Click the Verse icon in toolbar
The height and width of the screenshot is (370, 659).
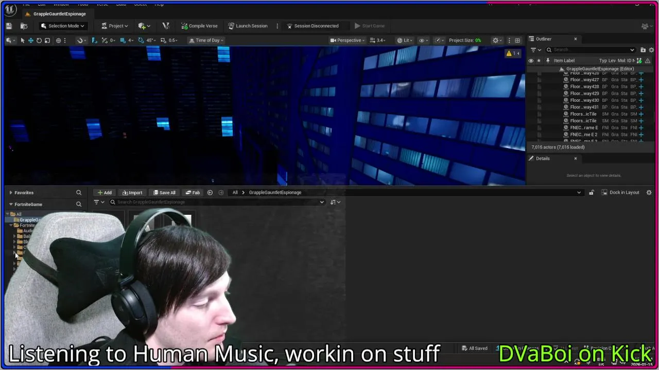(x=165, y=26)
